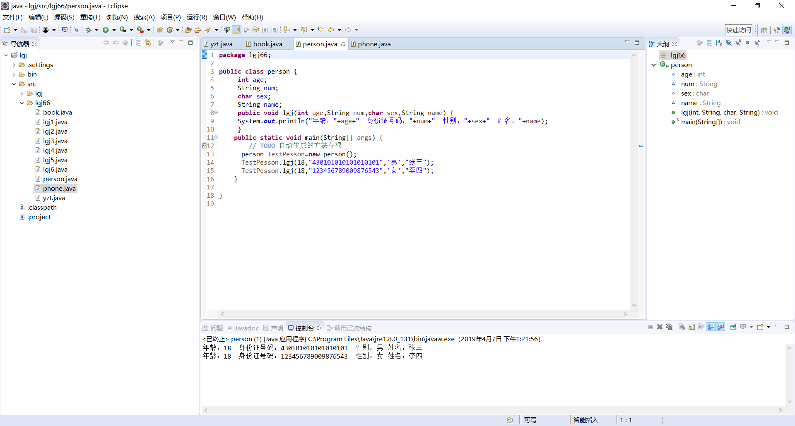Click the green Run button in toolbar

click(106, 30)
